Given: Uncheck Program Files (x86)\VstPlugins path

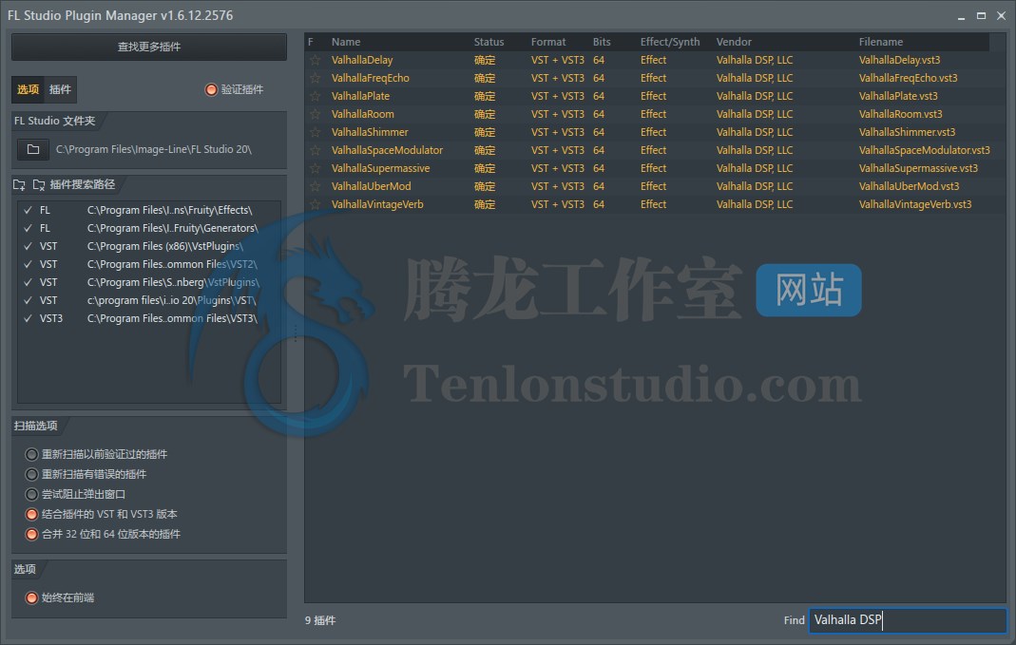Looking at the screenshot, I should (x=28, y=246).
